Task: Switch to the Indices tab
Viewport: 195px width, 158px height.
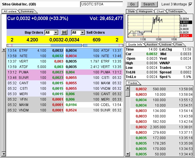Action: point(167,44)
